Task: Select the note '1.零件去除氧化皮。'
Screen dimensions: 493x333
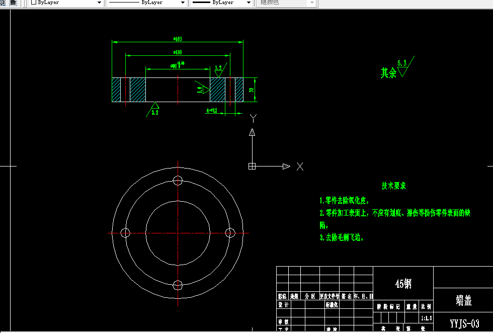Action: tap(344, 200)
